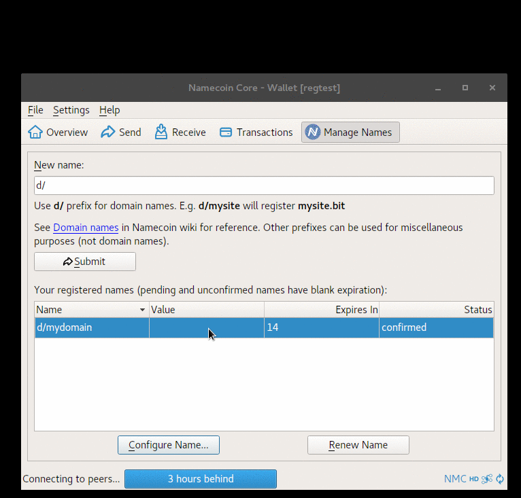Switch to the Send tab

[121, 132]
